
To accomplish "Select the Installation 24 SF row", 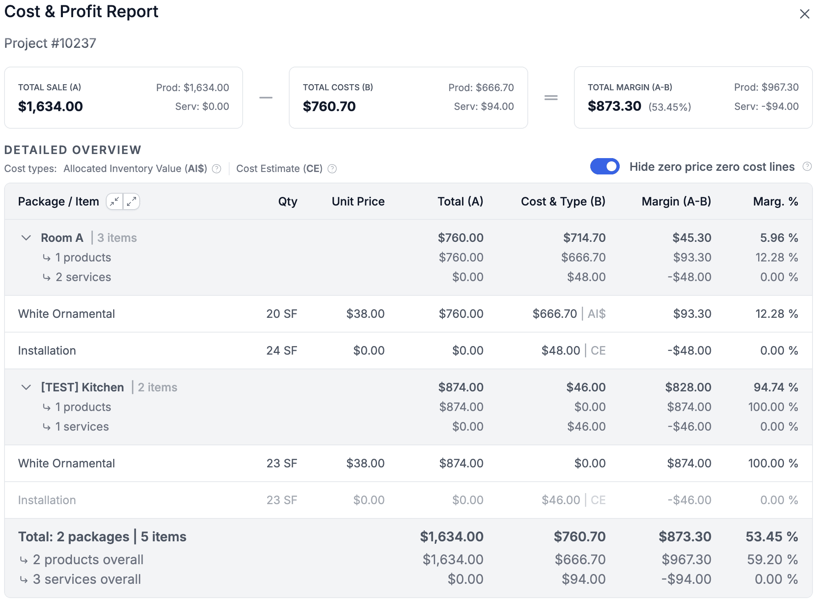I will [47, 351].
